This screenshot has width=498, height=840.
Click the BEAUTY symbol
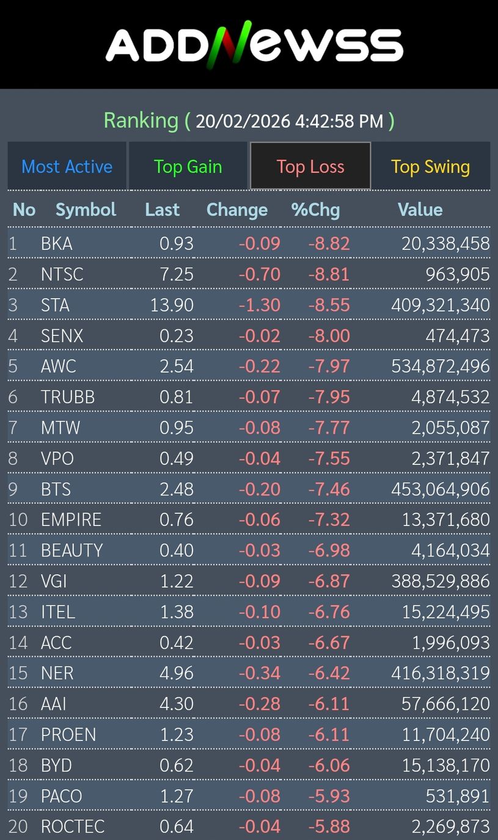[71, 550]
